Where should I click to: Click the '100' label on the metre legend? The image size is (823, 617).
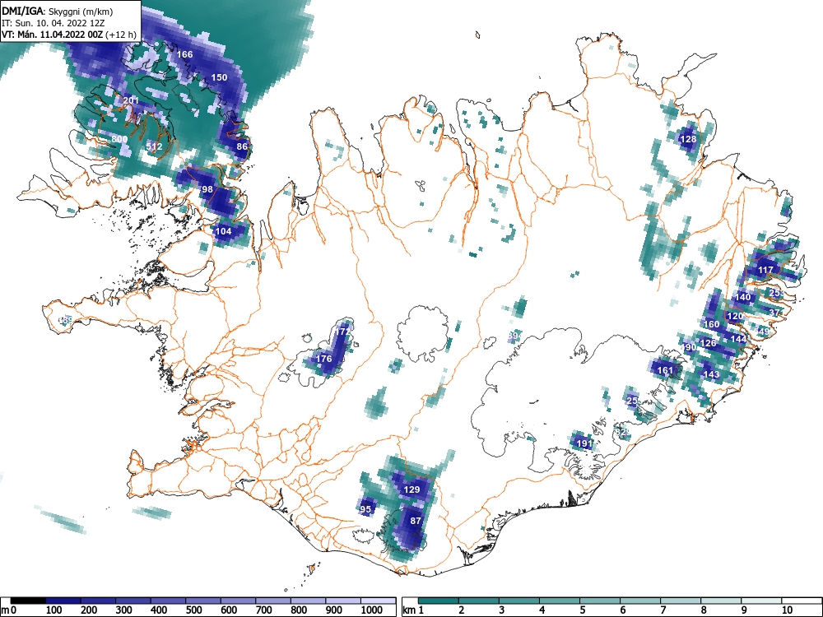pyautogui.click(x=53, y=610)
